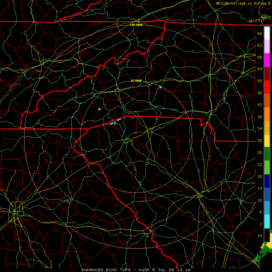This screenshot has height=272, width=272.
Task: Click the gold legend swatch
Action: 267,128
